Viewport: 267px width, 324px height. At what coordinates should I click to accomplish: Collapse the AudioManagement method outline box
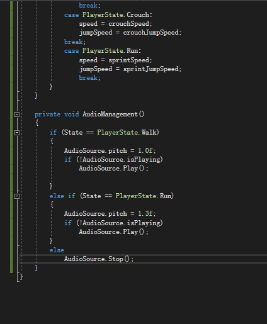click(17, 115)
